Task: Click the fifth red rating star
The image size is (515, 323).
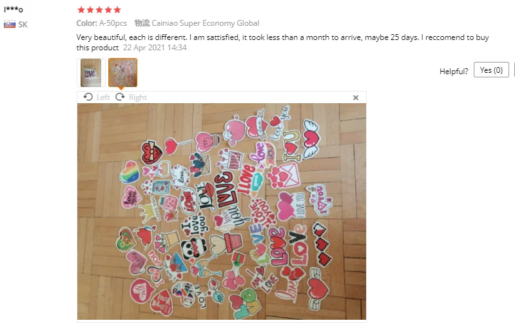Action: pos(117,10)
